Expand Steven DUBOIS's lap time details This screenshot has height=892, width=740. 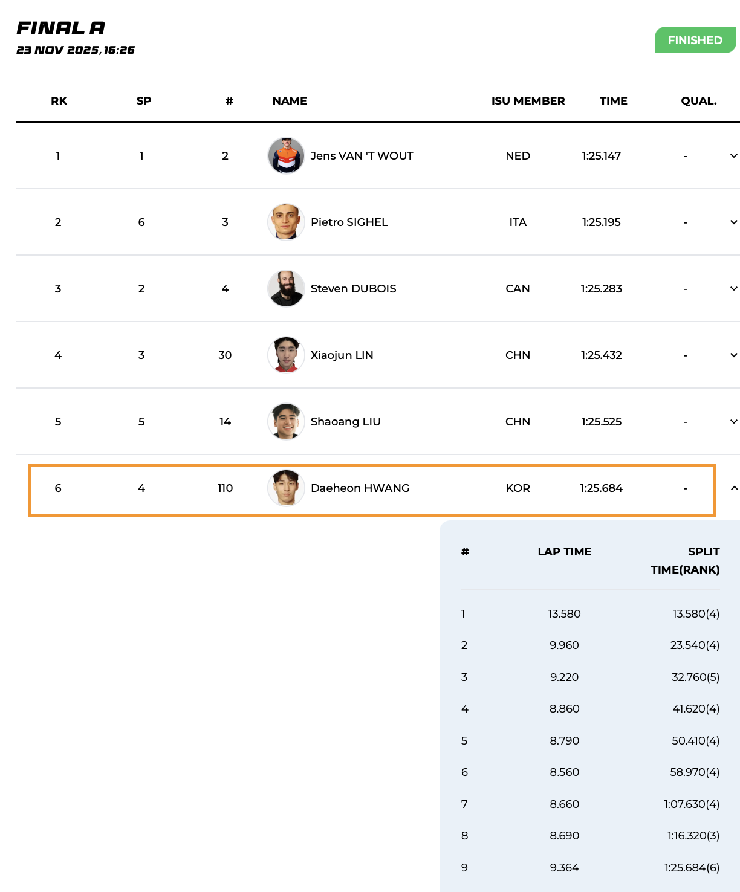tap(733, 289)
